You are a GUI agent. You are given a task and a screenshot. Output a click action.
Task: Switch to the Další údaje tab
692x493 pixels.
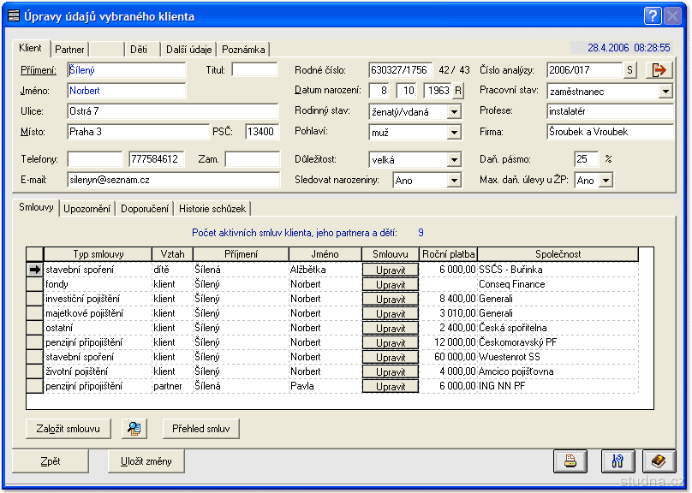click(189, 50)
